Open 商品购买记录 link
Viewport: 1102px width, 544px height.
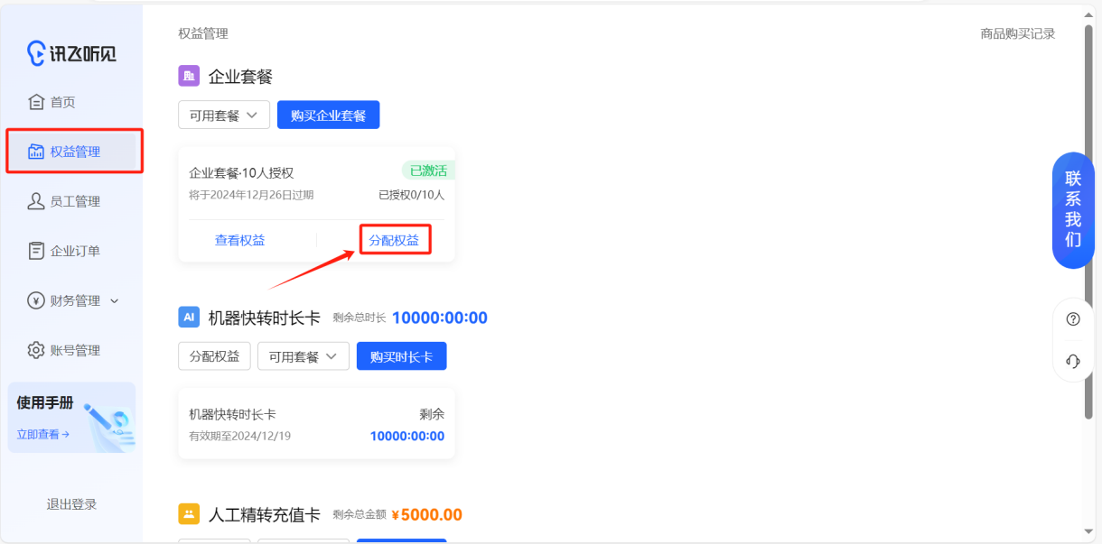click(1017, 33)
